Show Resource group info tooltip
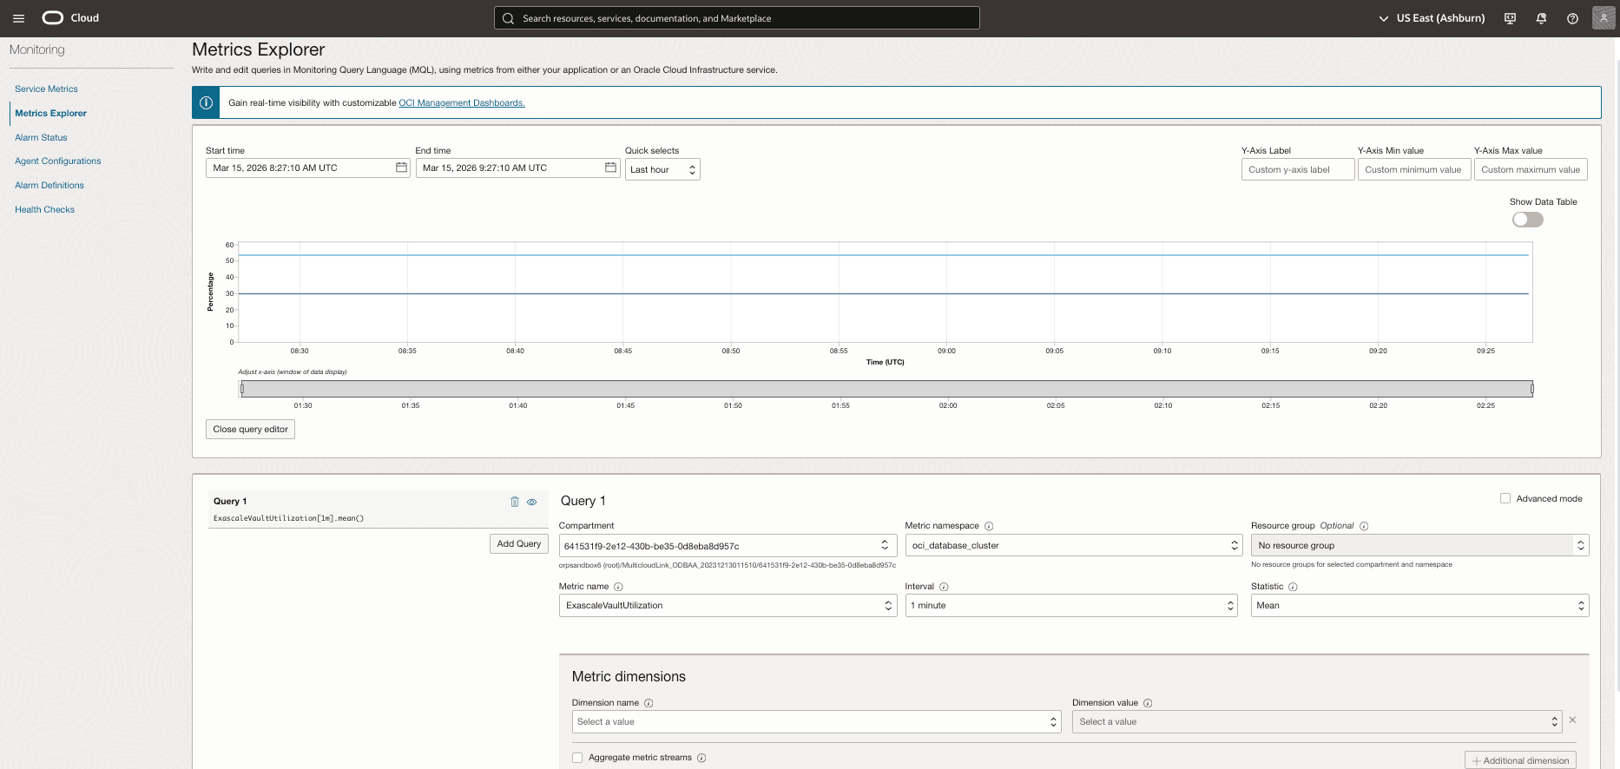The image size is (1620, 769). point(1364,526)
